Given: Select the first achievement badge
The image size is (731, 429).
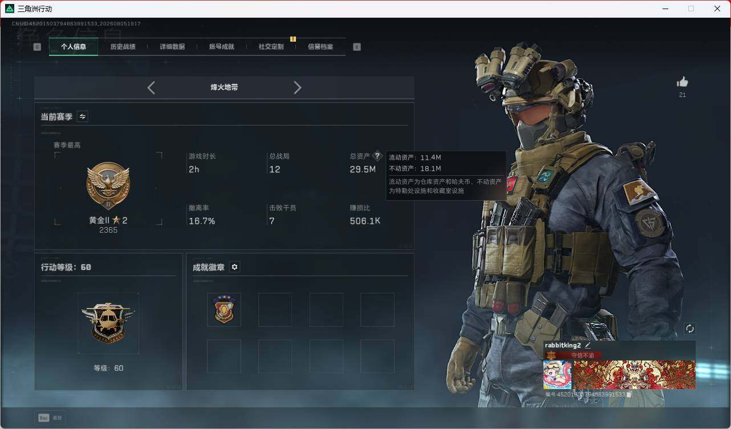Looking at the screenshot, I should [x=224, y=310].
